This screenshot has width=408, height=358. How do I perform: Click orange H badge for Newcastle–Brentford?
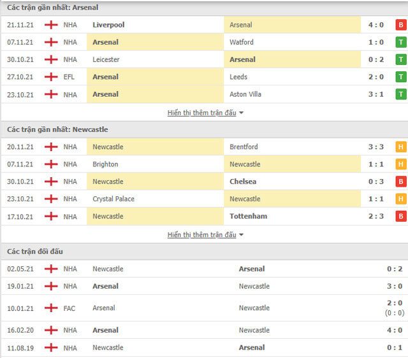pos(401,147)
